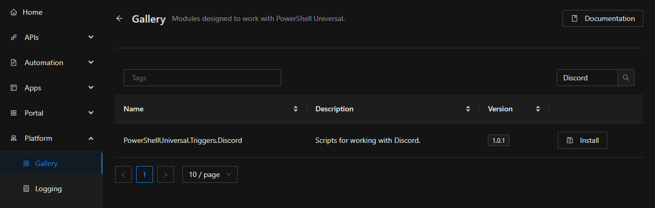Click the Platform cluster icon

(x=14, y=138)
